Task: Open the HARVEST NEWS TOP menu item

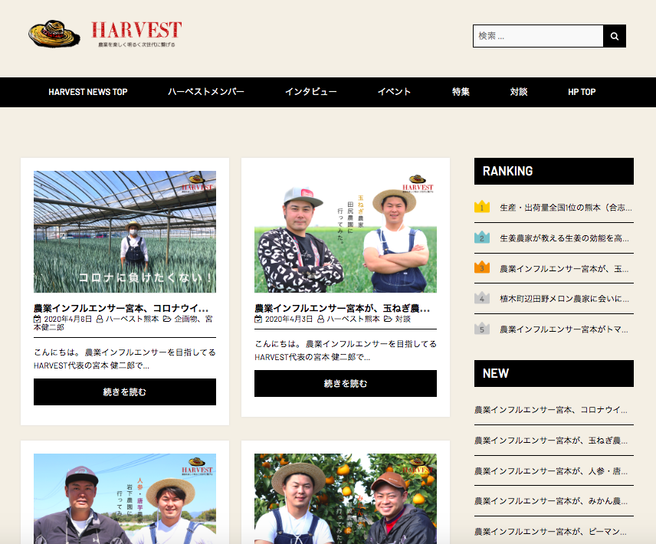Action: 88,92
